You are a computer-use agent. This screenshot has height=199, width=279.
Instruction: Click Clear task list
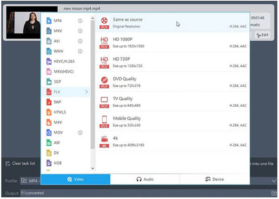(20, 163)
